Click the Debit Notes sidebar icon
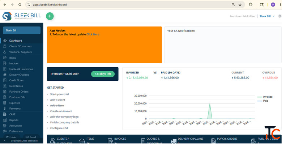The width and height of the screenshot is (282, 144). 5,86
